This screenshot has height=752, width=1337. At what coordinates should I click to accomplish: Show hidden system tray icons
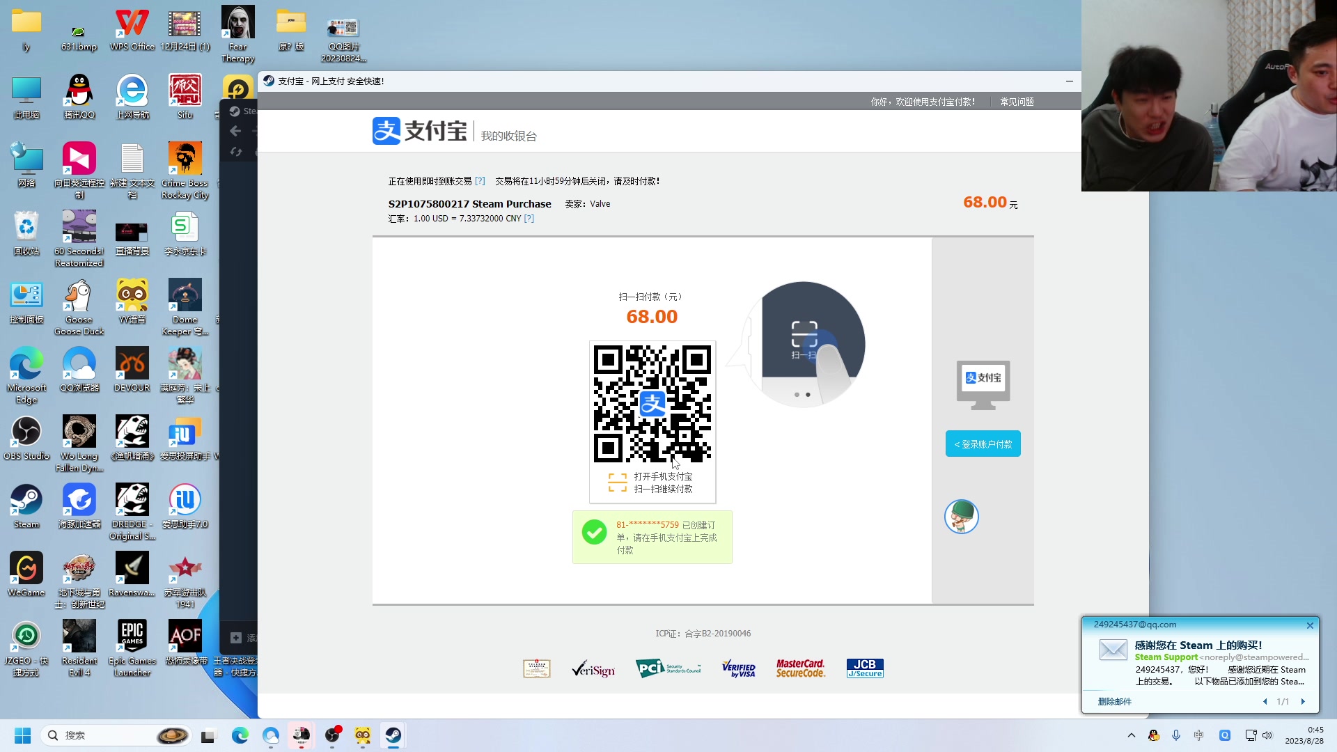click(x=1131, y=735)
